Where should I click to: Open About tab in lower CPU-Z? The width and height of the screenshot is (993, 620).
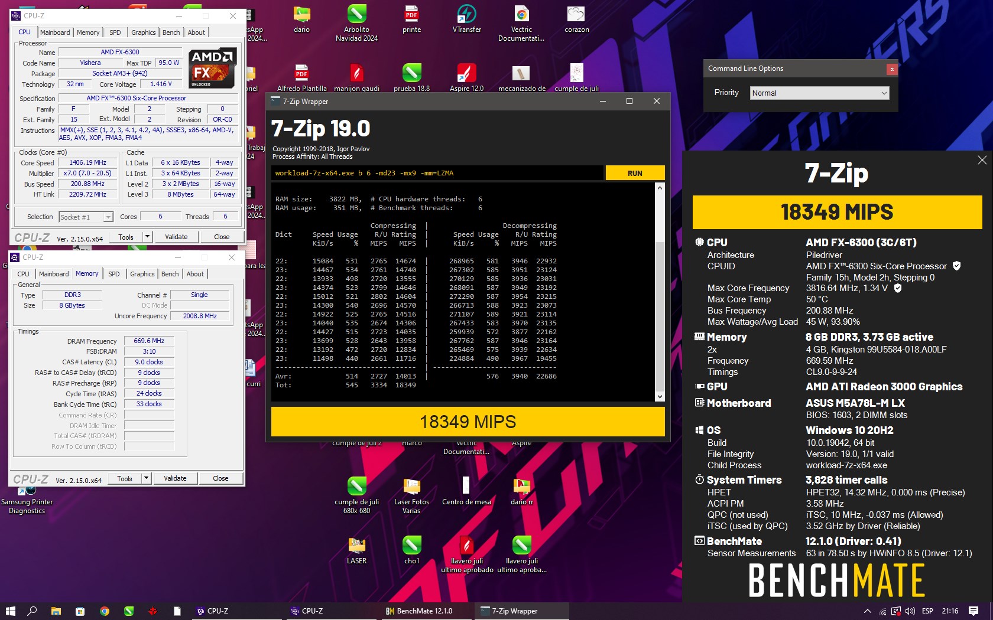pyautogui.click(x=195, y=274)
